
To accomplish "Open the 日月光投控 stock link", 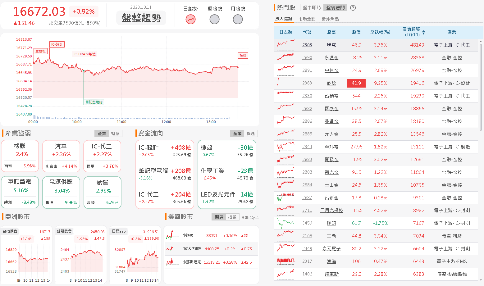I will pos(331,211).
